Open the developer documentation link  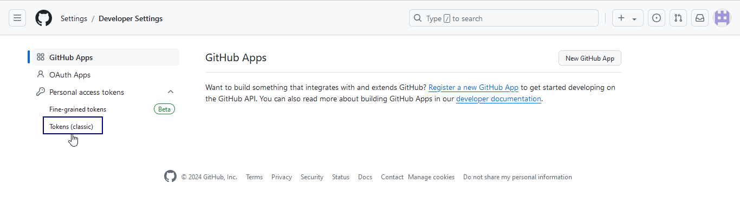(498, 99)
